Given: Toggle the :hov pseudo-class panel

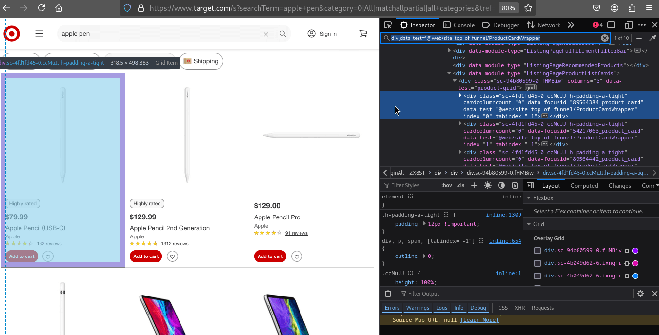Looking at the screenshot, I should pyautogui.click(x=446, y=185).
